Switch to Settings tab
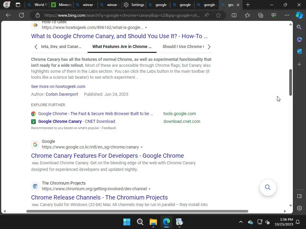This screenshot has width=306, height=229. (134, 5)
